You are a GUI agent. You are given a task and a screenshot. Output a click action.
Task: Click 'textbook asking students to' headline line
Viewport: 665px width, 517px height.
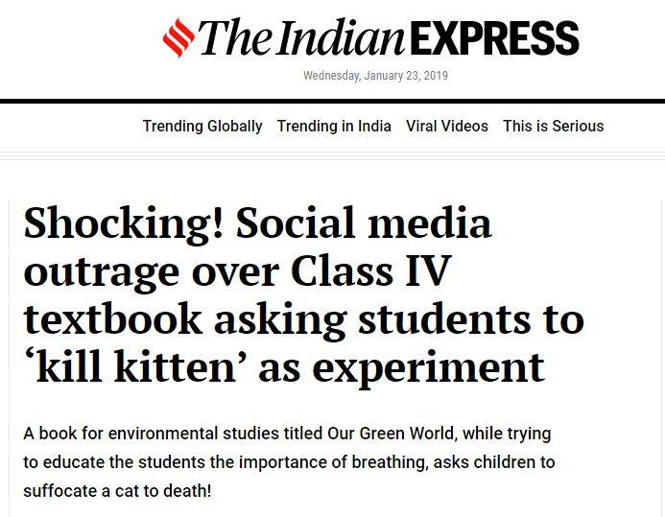304,319
